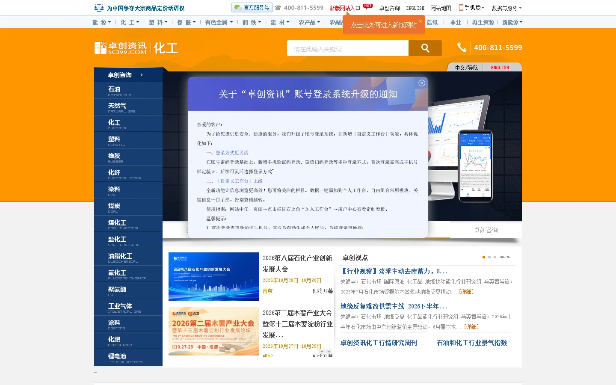Expand the 化工 dropdown in nav bar

130,22
